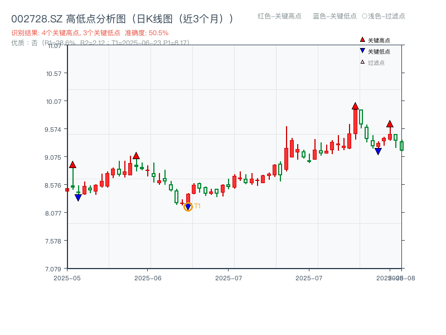Click the blue down triangle on the right side
This screenshot has width=446, height=335.
point(378,150)
